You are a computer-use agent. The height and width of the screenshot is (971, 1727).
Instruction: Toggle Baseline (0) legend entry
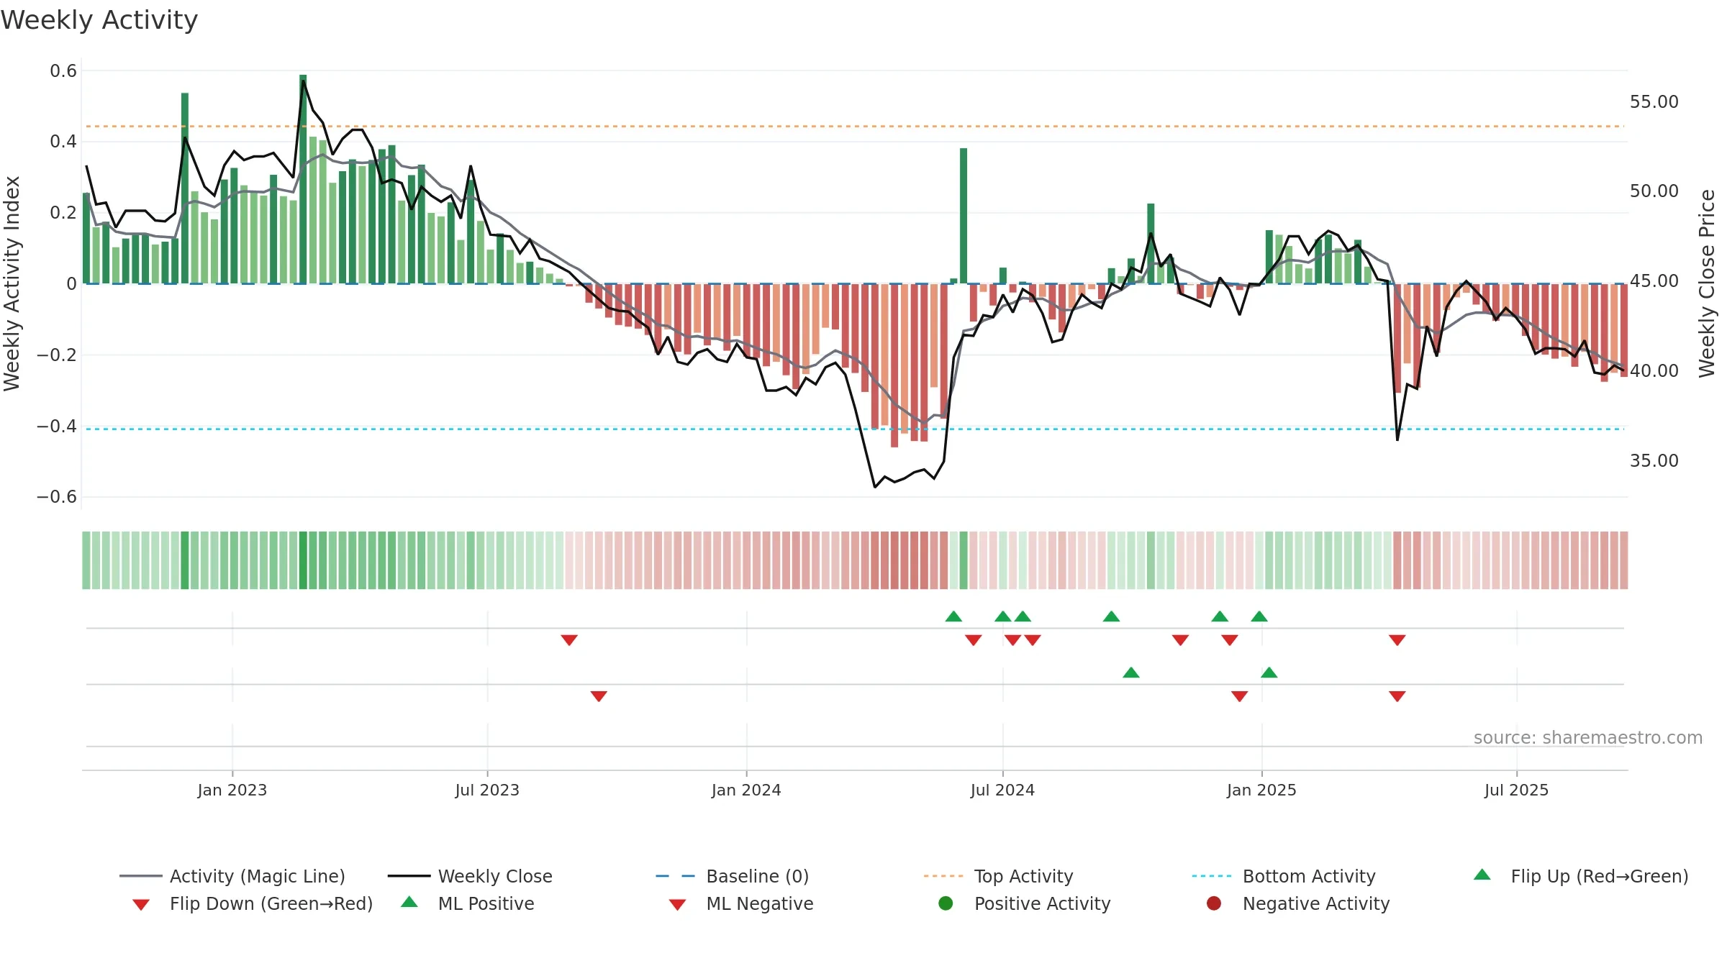(733, 876)
